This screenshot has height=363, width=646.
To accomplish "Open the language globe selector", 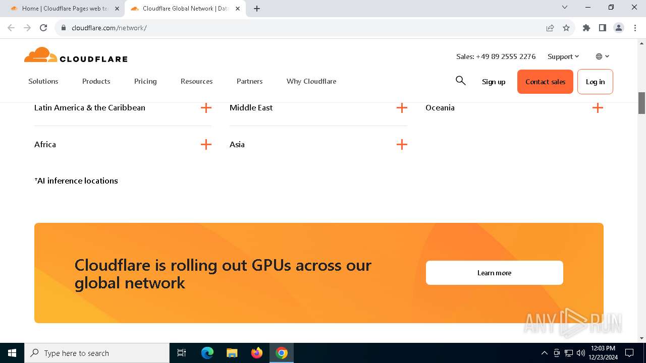I will (603, 56).
